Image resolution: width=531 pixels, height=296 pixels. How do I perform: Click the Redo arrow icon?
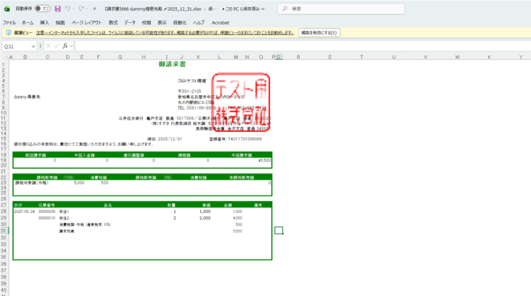[81, 9]
